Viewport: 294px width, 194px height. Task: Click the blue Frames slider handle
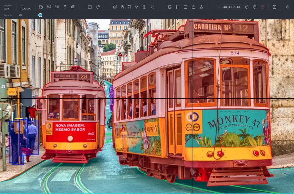point(40,15)
